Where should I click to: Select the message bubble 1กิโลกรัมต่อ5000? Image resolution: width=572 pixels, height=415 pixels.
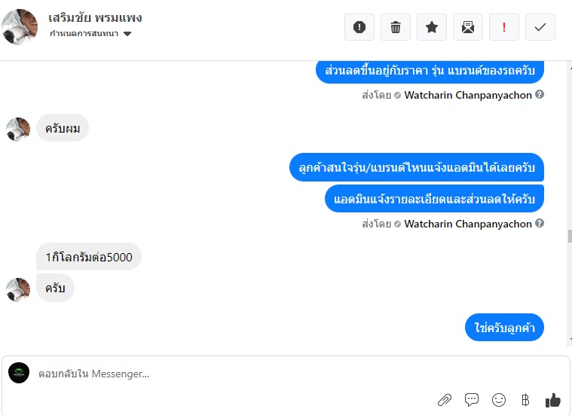[89, 257]
